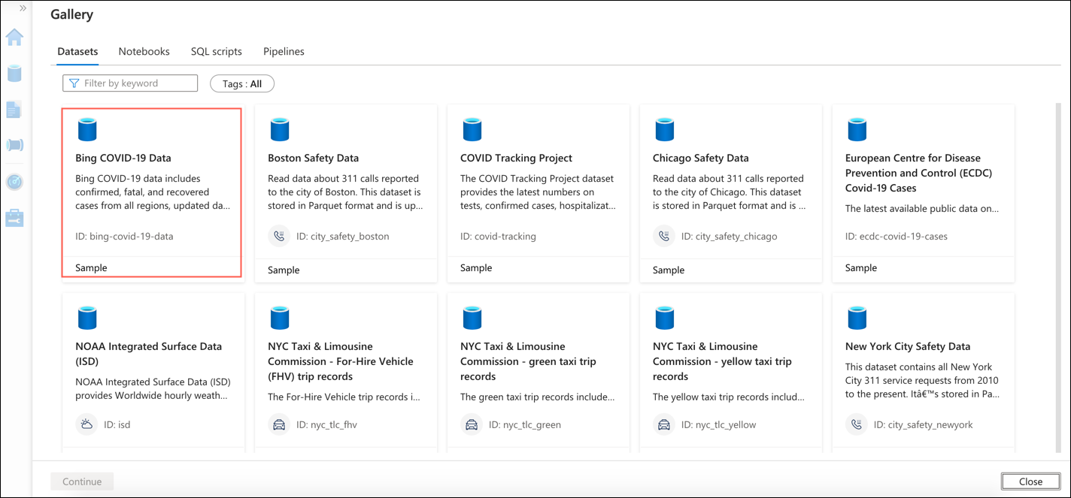The width and height of the screenshot is (1071, 498).
Task: Click the phone icon beside city_safety_newyork
Action: point(857,424)
